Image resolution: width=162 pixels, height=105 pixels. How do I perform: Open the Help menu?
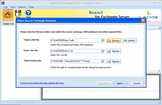(x=31, y=7)
